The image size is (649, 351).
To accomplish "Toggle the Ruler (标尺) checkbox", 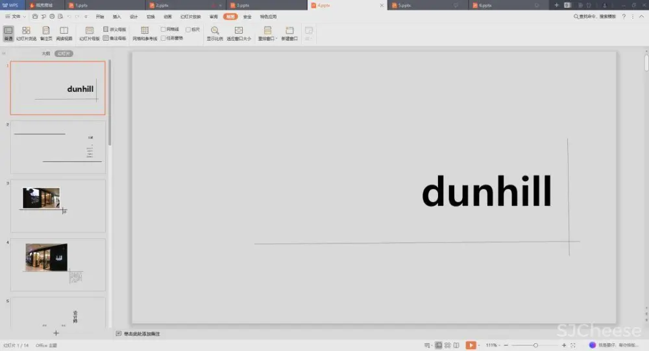I will point(188,29).
